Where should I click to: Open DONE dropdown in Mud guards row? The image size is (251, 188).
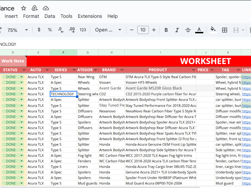[21, 183]
